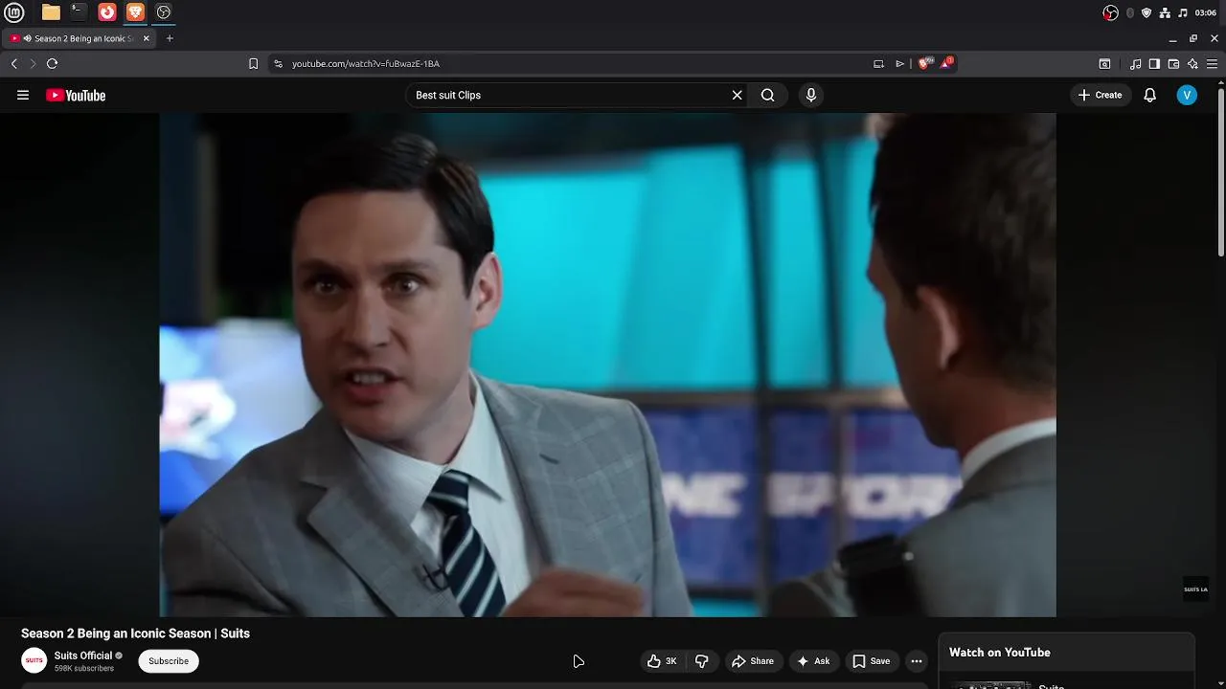Image resolution: width=1226 pixels, height=689 pixels.
Task: Open Brave Rewards triangle icon
Action: [946, 63]
